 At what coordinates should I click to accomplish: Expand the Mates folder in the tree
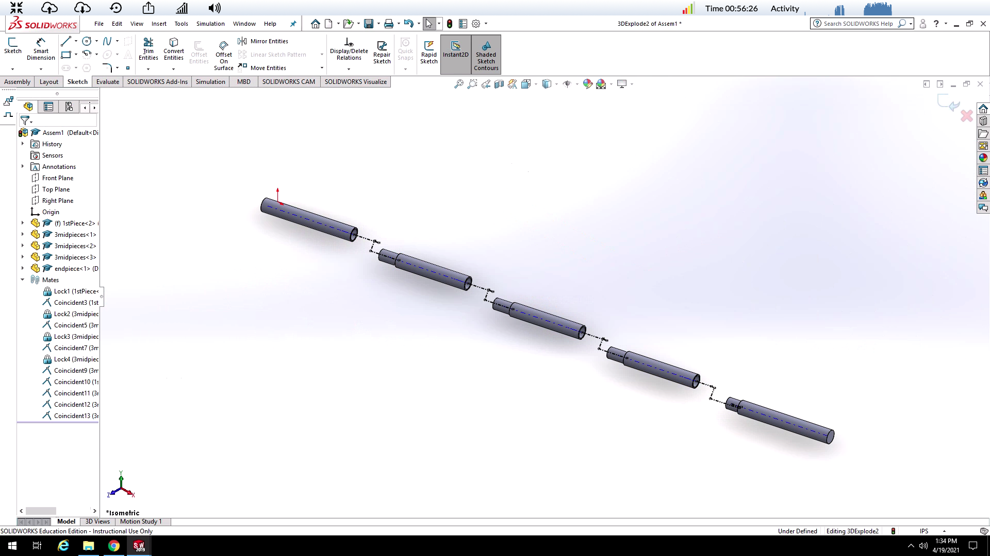[22, 280]
